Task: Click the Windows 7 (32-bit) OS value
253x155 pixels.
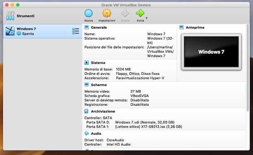Action: click(x=160, y=41)
